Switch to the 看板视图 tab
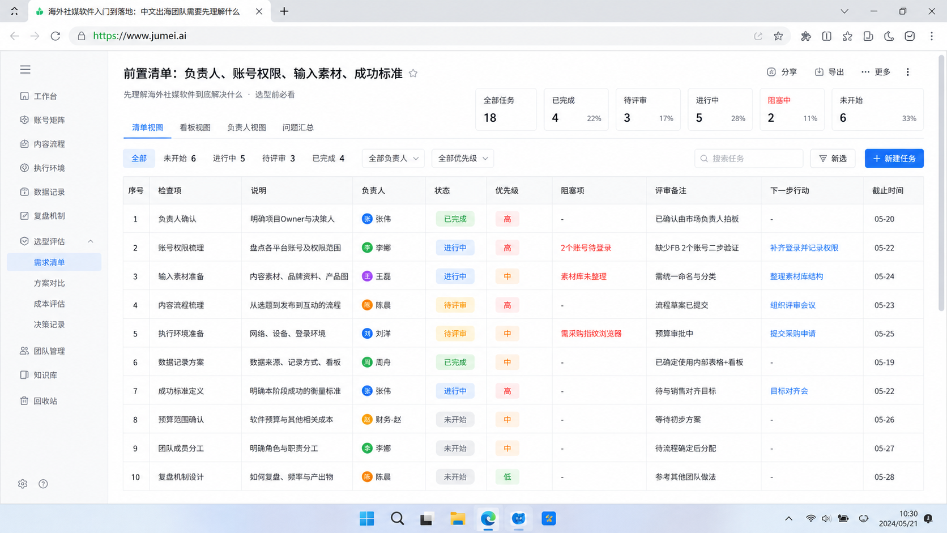The image size is (947, 533). (x=195, y=127)
